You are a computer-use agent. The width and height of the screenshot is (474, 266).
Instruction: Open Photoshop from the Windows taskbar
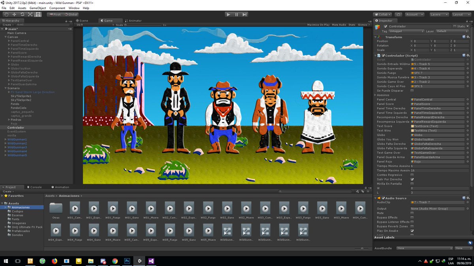[x=127, y=261]
